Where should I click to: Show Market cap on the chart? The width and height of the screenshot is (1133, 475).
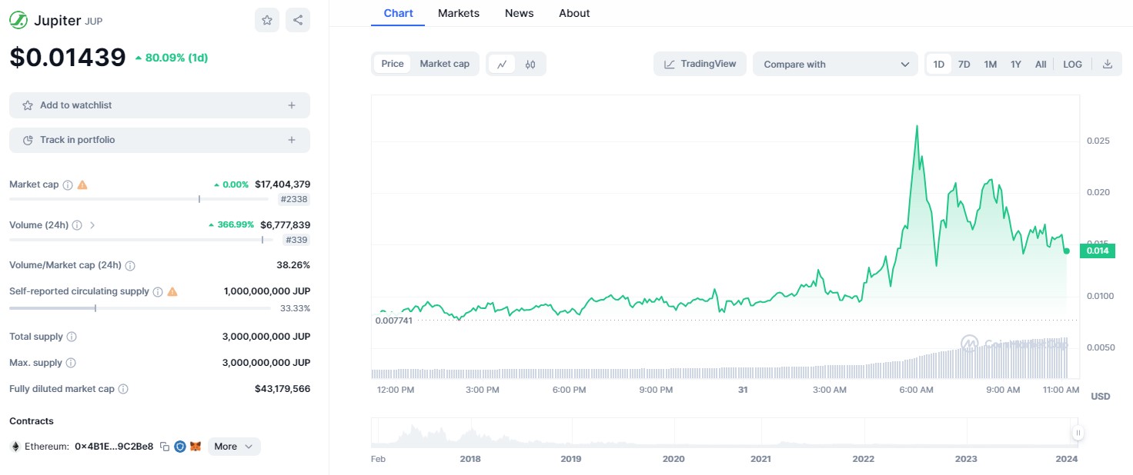pyautogui.click(x=444, y=64)
